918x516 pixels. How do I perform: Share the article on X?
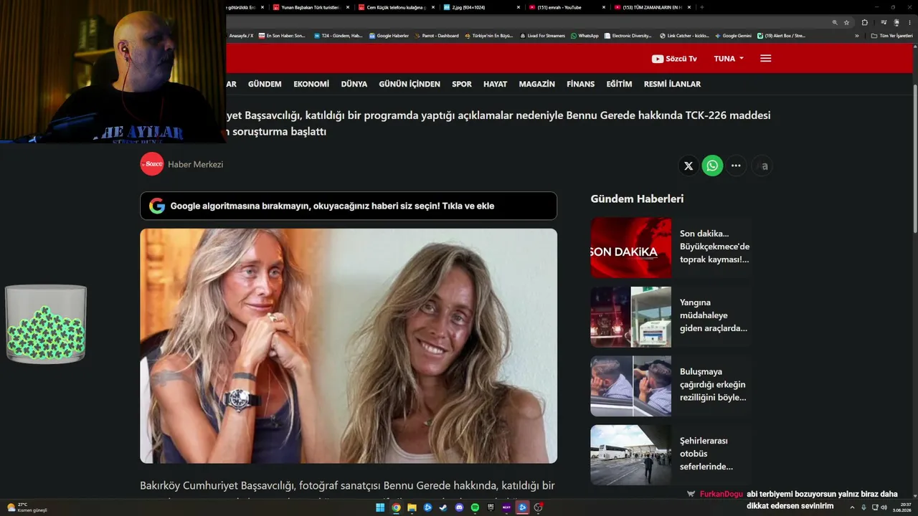(x=688, y=166)
